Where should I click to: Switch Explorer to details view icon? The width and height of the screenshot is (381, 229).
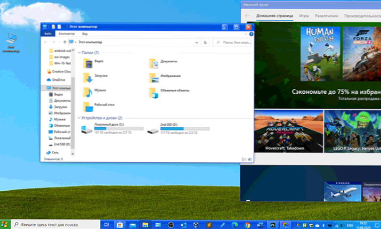coord(244,159)
